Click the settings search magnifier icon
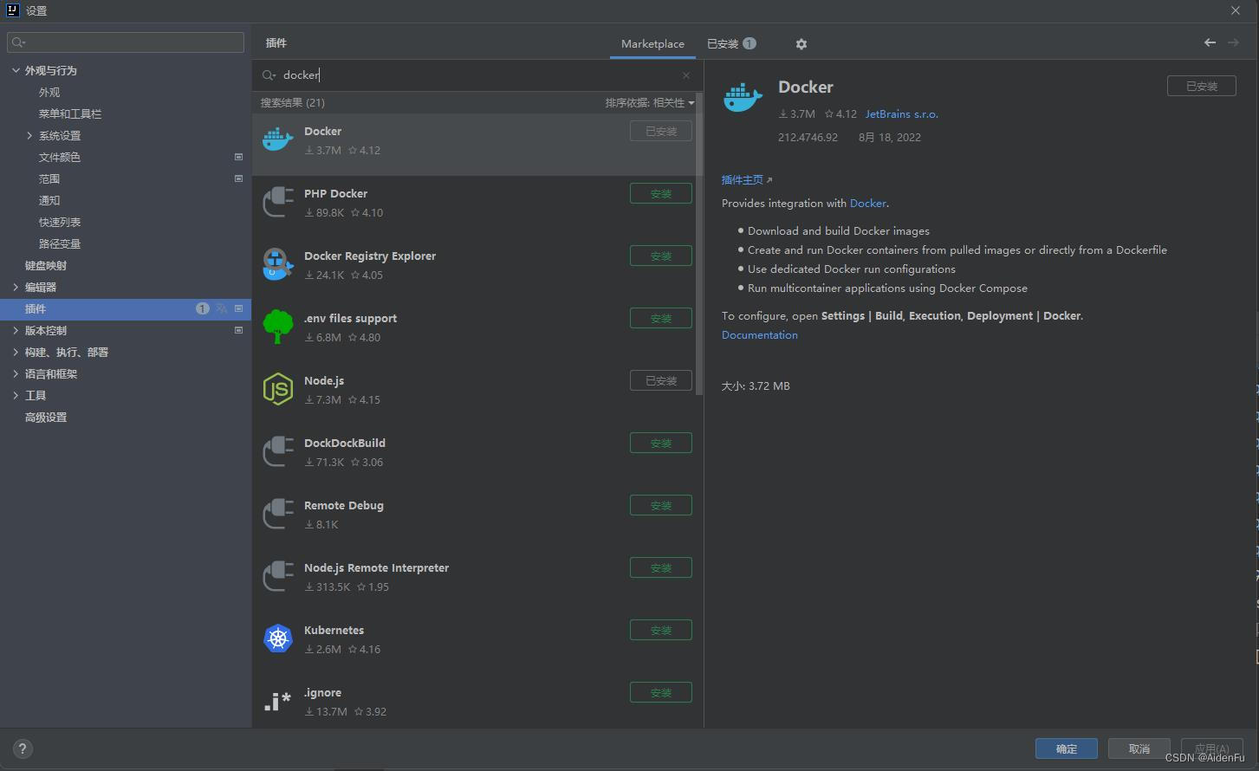 (18, 42)
